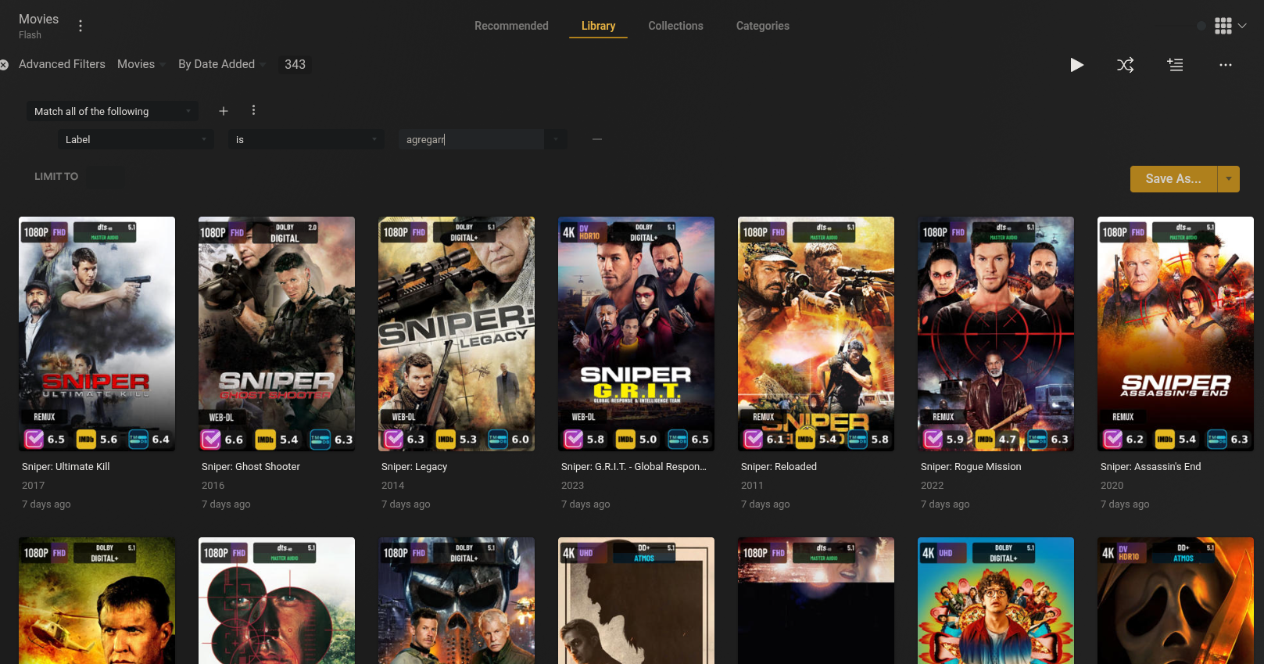Image resolution: width=1264 pixels, height=664 pixels.
Task: Open the Sniper: G.R.I.T. poster
Action: coord(636,334)
